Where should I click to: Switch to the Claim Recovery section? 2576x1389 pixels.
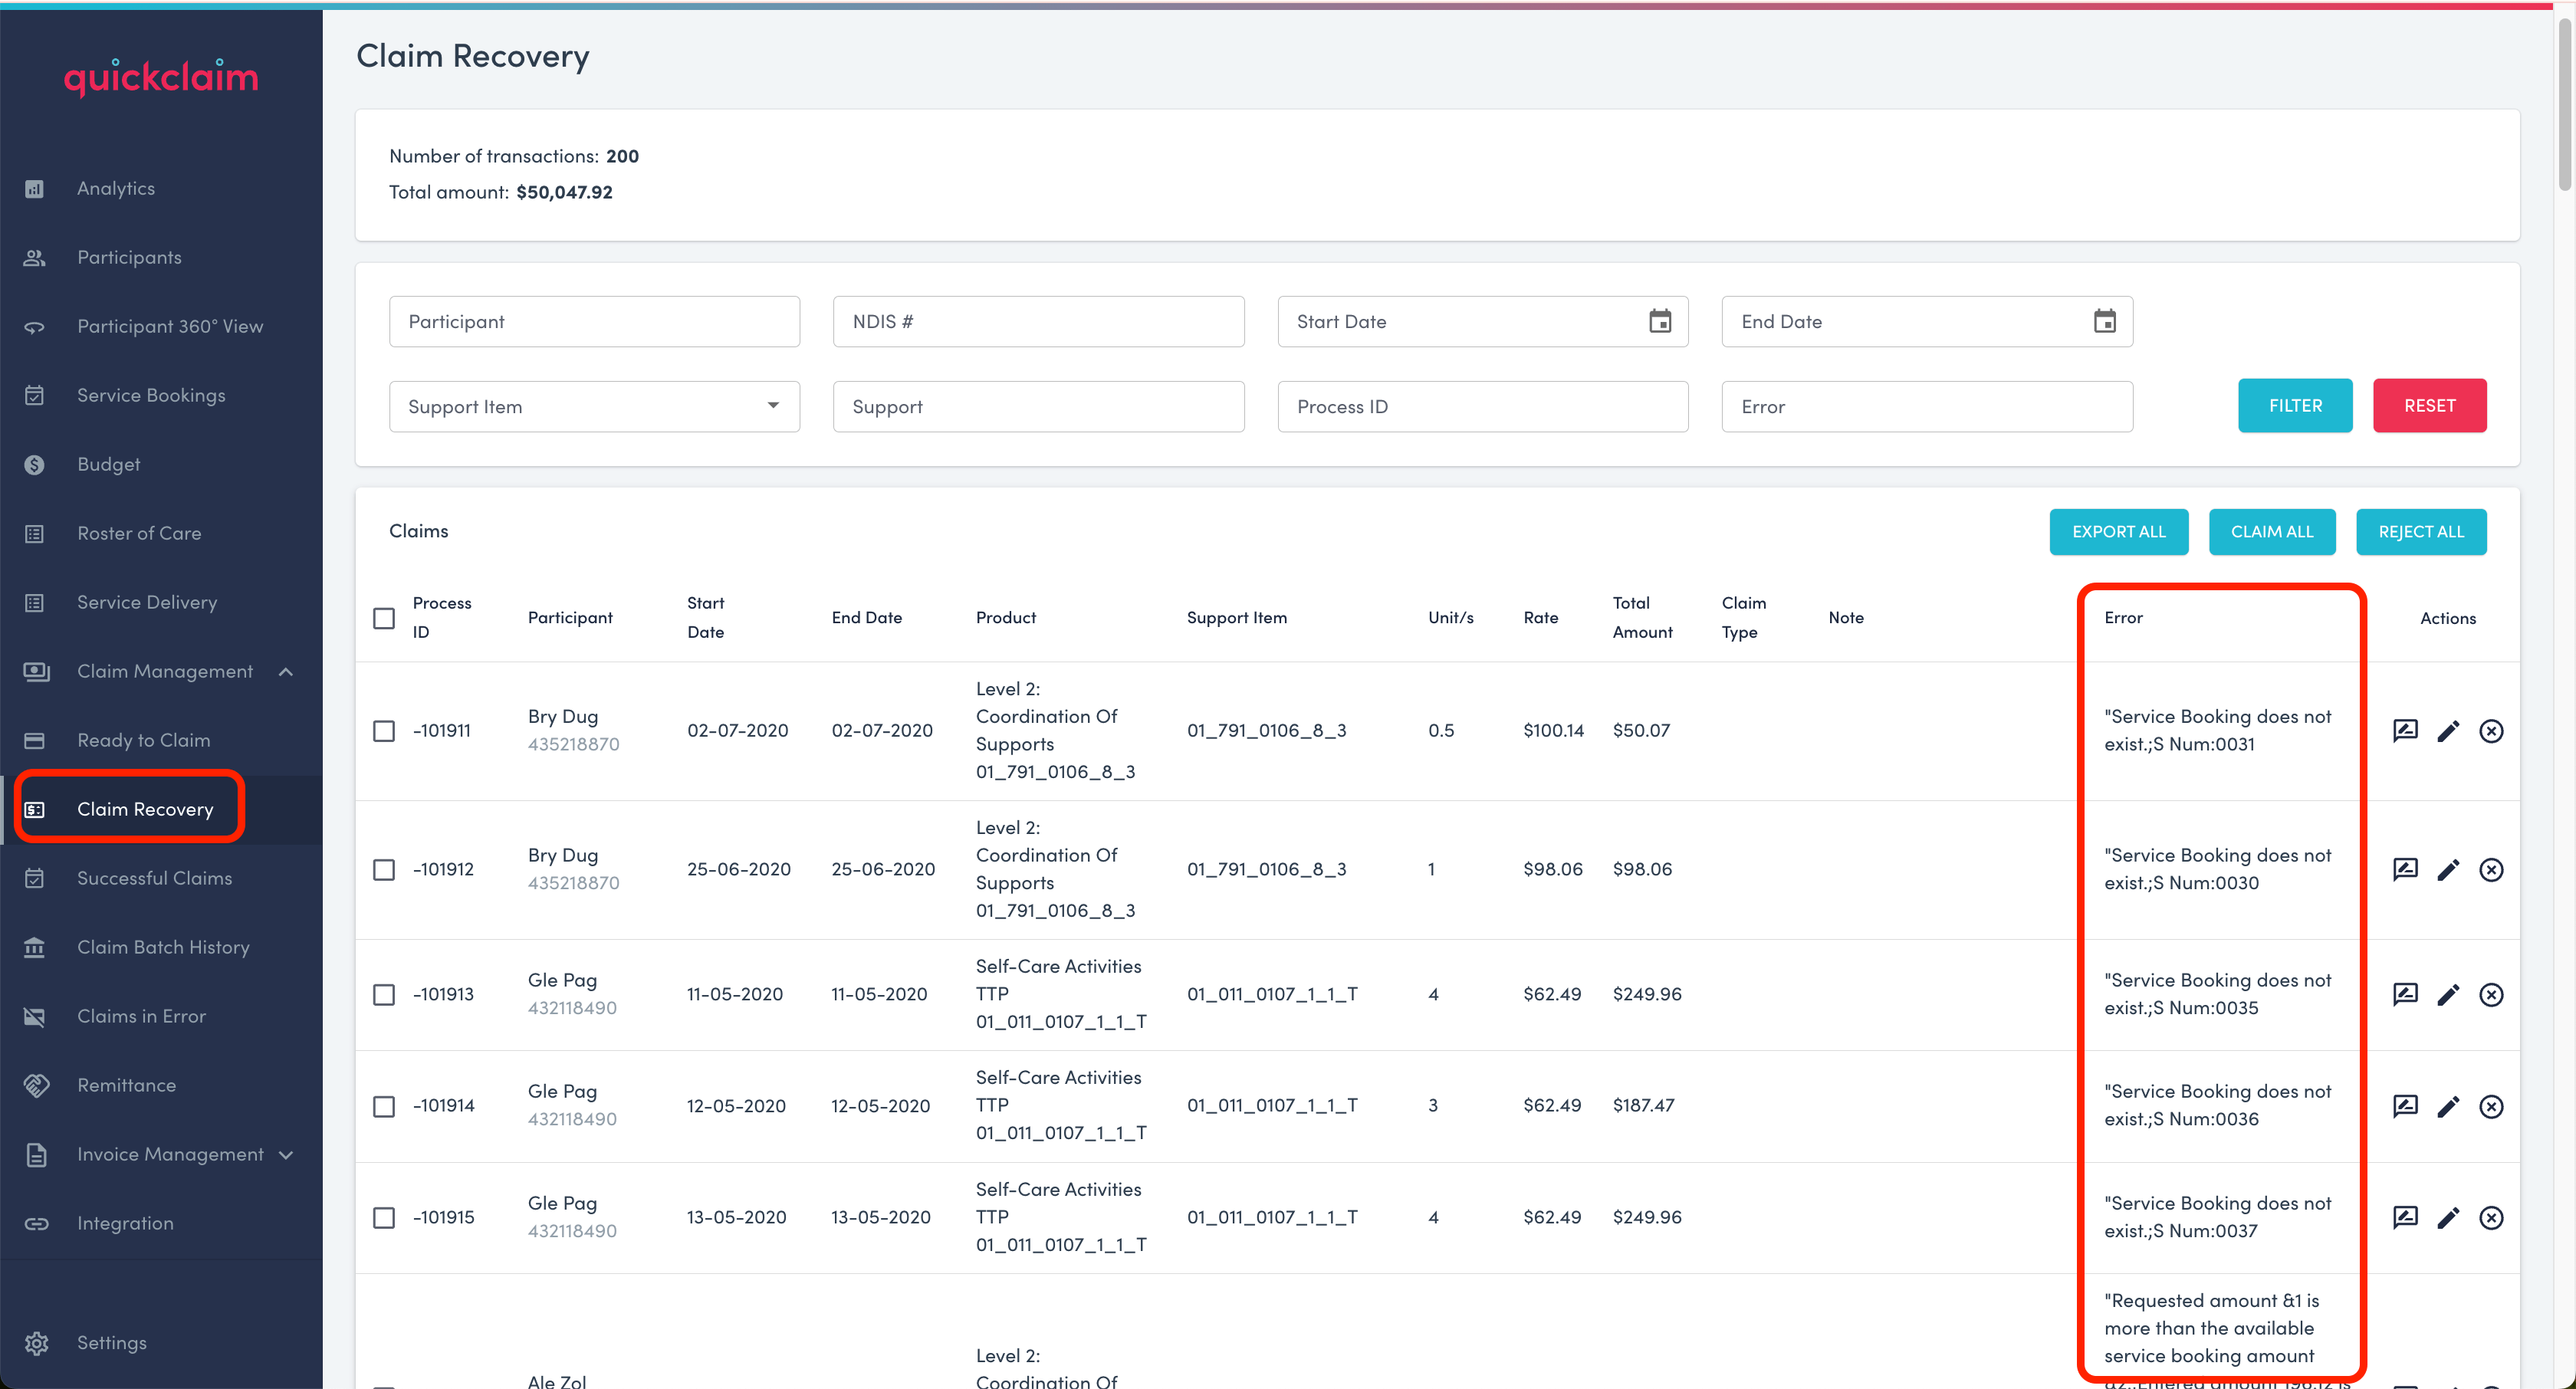[146, 808]
